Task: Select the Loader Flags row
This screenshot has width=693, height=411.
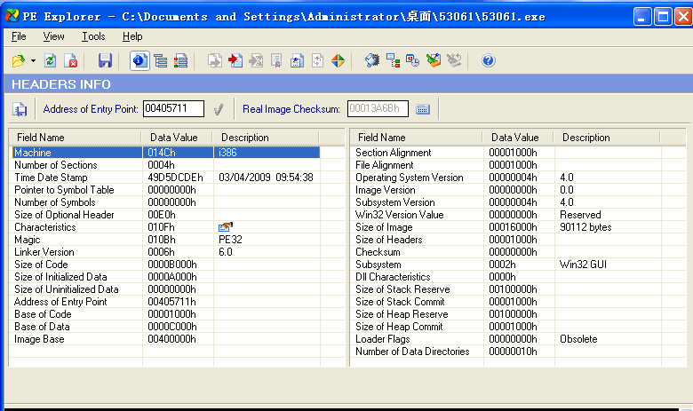Action: (507, 339)
